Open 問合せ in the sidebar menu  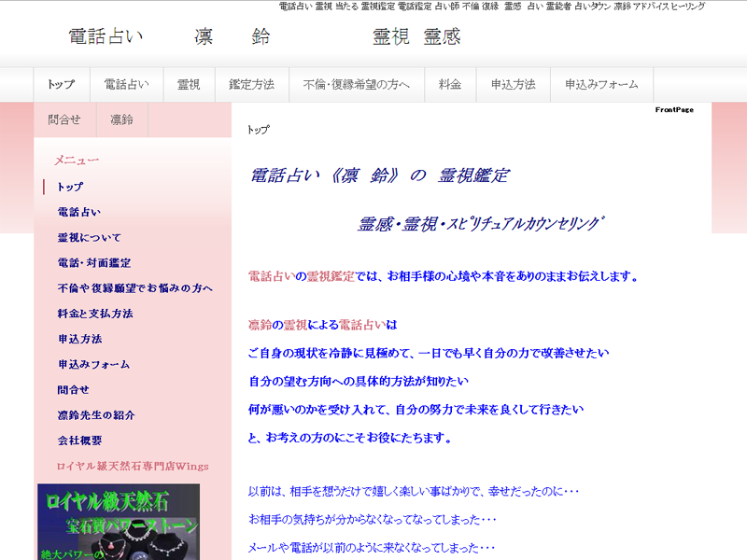[74, 389]
